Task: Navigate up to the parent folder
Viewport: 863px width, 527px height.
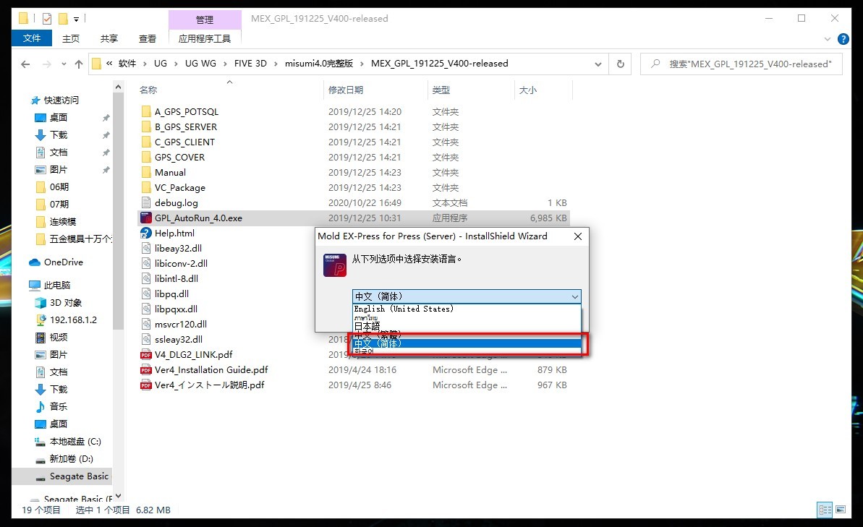Action: point(79,64)
